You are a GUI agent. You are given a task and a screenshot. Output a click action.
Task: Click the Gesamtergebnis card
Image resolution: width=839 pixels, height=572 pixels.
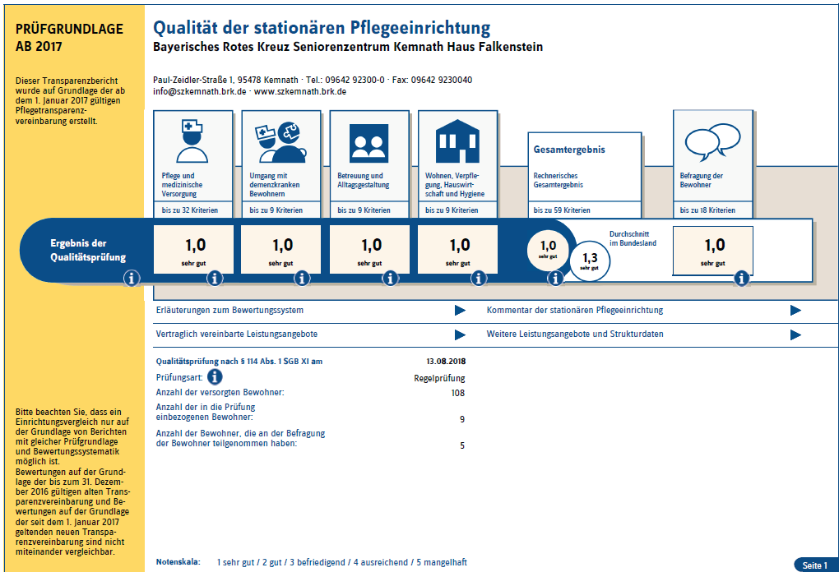pyautogui.click(x=584, y=175)
